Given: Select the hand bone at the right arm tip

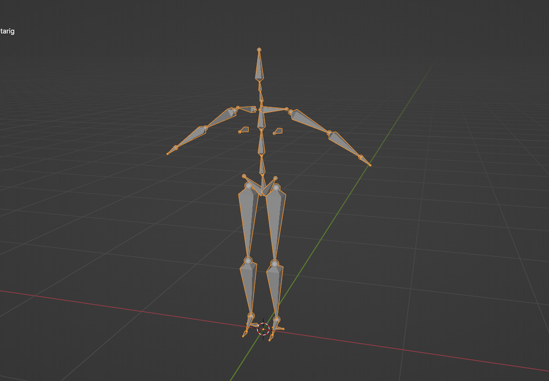Looking at the screenshot, I should [x=365, y=161].
